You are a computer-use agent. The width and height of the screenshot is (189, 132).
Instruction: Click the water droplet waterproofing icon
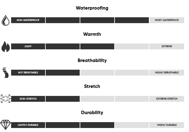[6, 20]
